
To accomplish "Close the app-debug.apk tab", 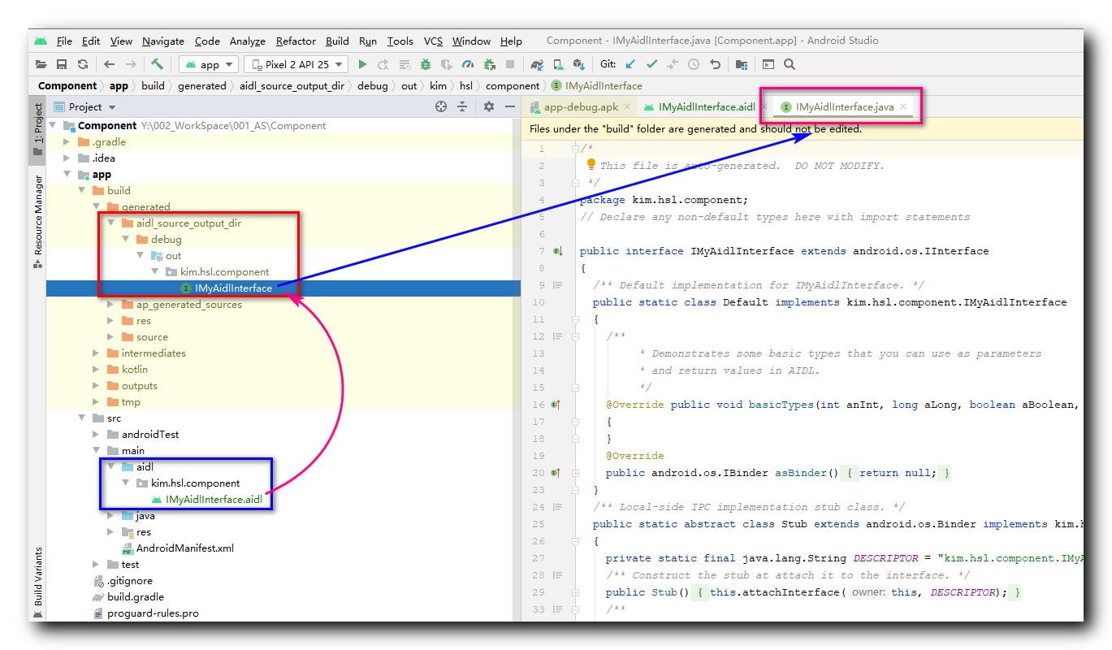I will coord(627,107).
